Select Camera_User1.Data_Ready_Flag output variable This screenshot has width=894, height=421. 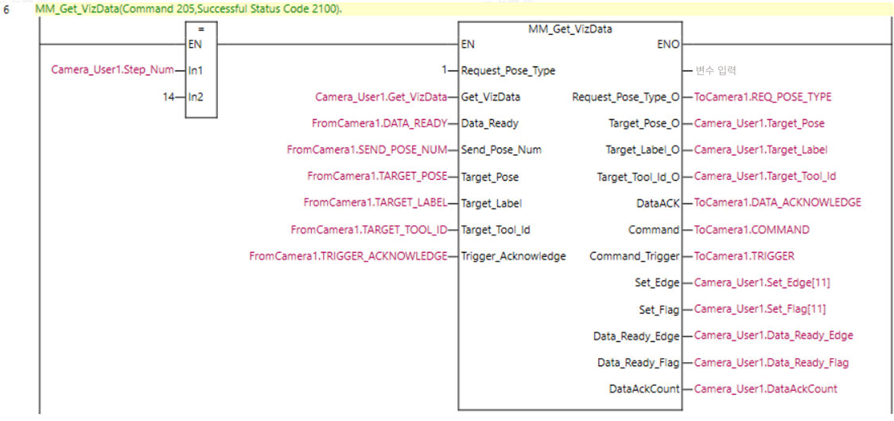772,362
